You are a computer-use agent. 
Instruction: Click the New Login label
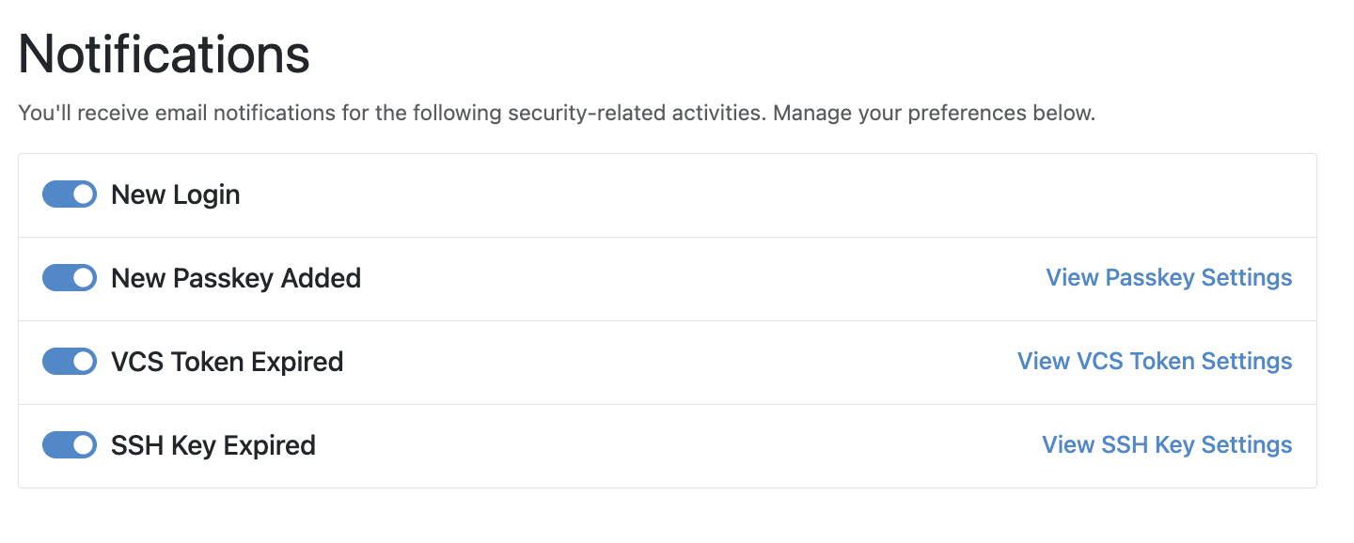[x=175, y=194]
